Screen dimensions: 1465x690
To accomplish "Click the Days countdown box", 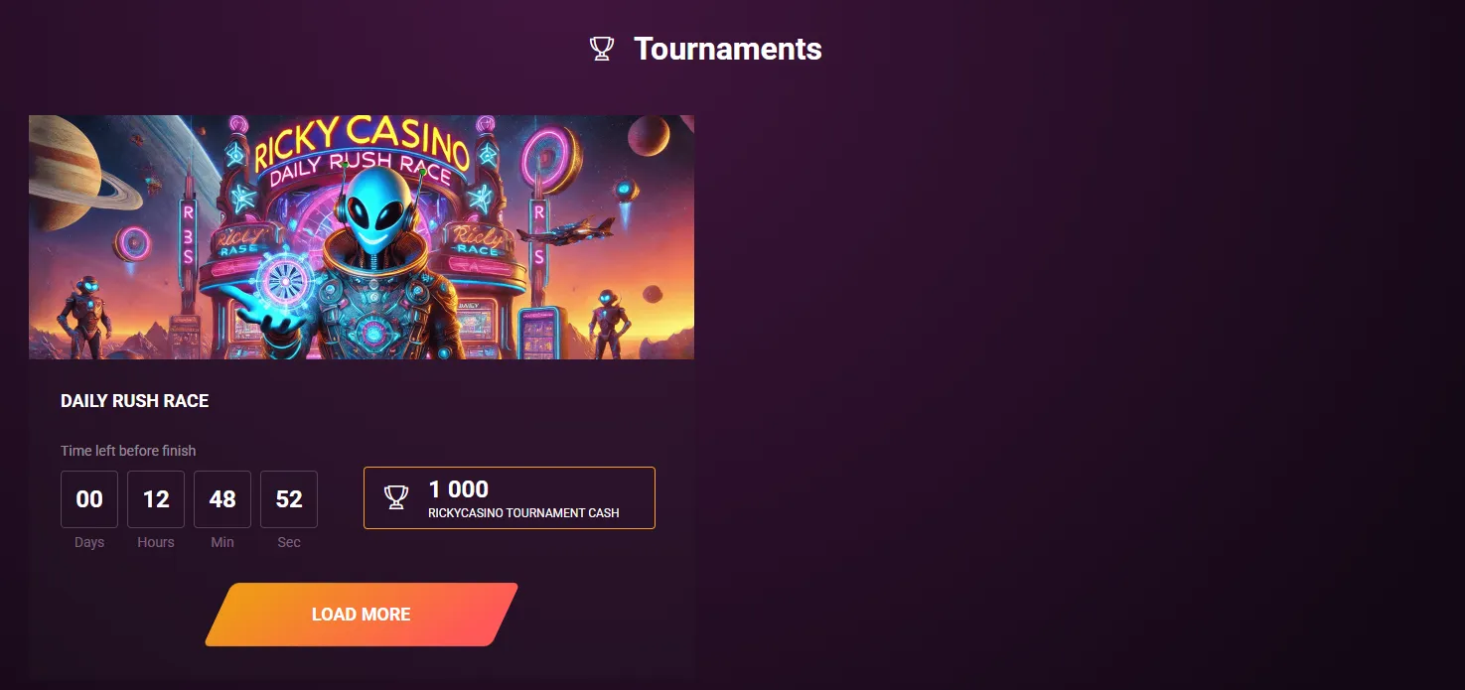I will click(89, 499).
